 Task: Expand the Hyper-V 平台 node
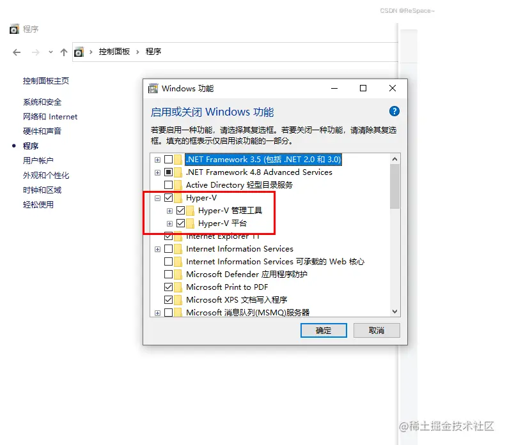coord(170,223)
